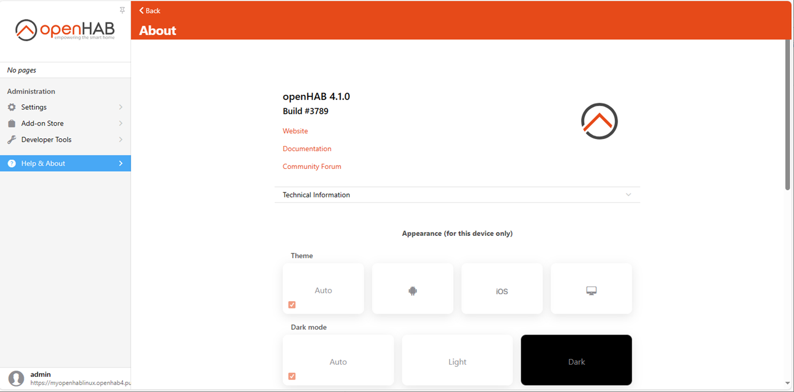Click the 'openHAB 4.1.0' version text
The image size is (794, 392).
click(x=316, y=96)
